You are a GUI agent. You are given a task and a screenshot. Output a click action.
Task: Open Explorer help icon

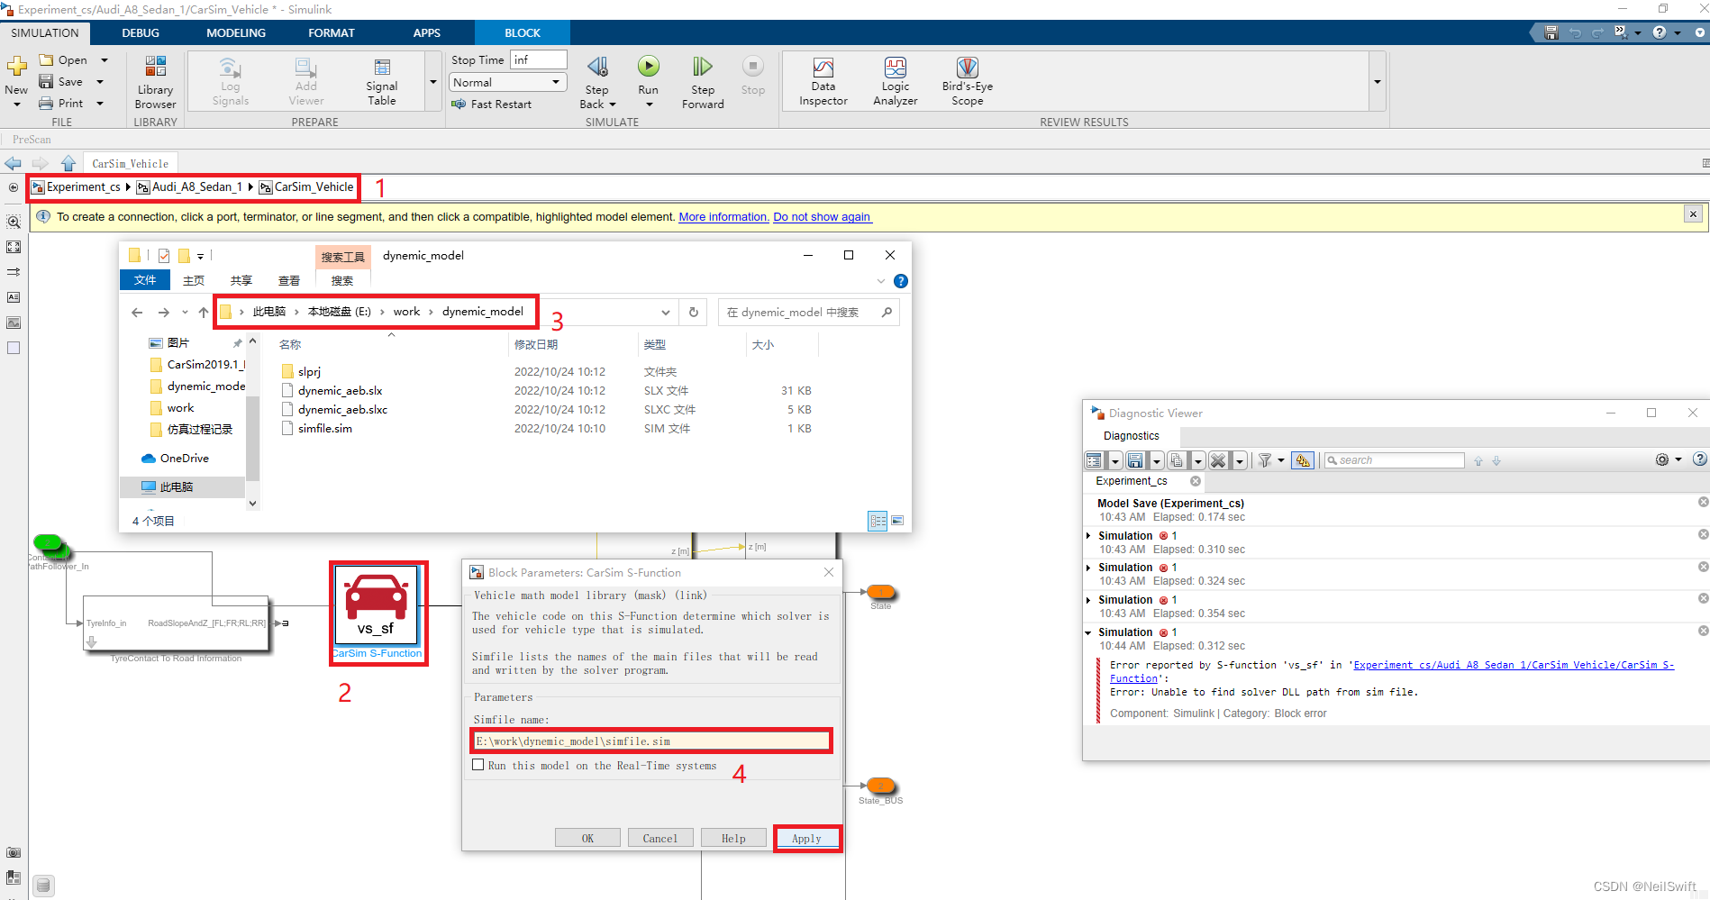click(x=900, y=281)
